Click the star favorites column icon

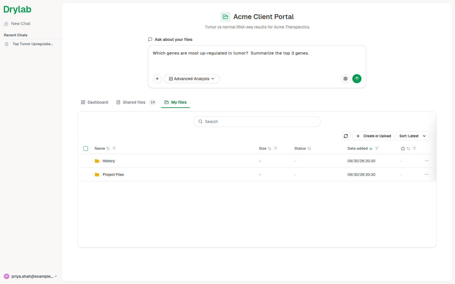click(x=403, y=149)
